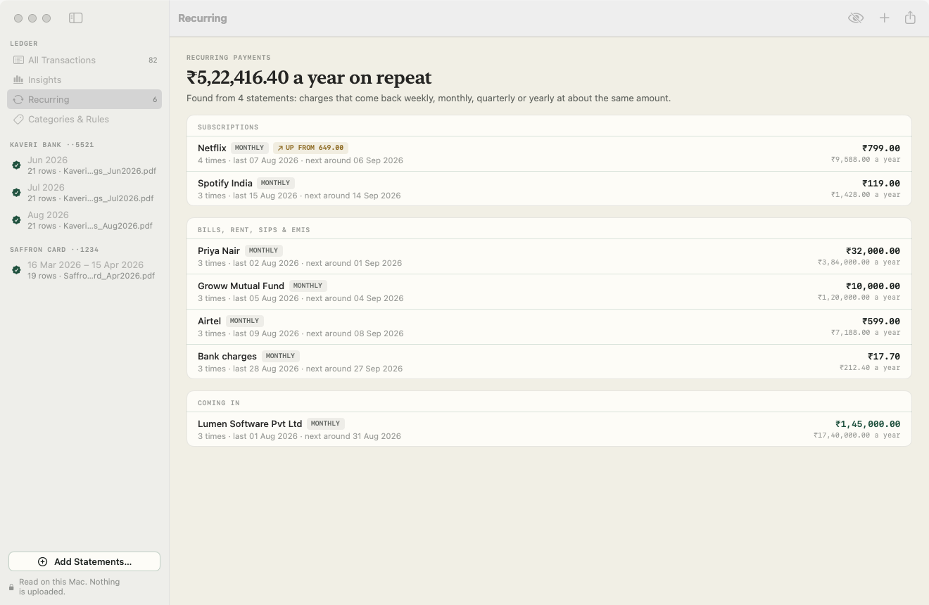Click the ₹5,22,416.40 a year heading
Screen dimensions: 929x605
click(x=309, y=77)
